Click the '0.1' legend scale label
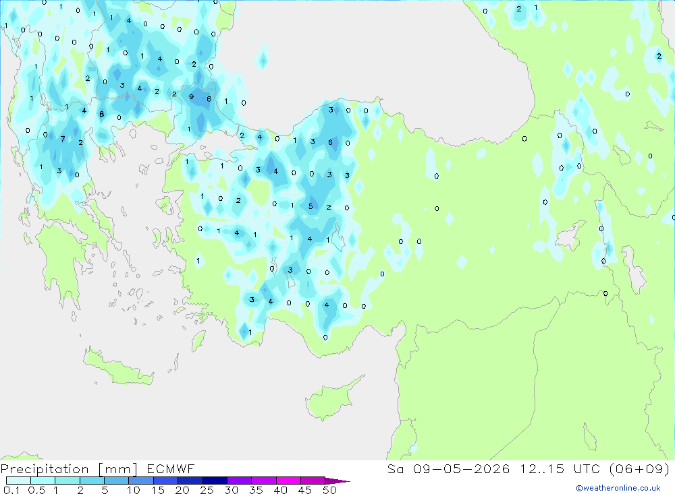 click(11, 490)
